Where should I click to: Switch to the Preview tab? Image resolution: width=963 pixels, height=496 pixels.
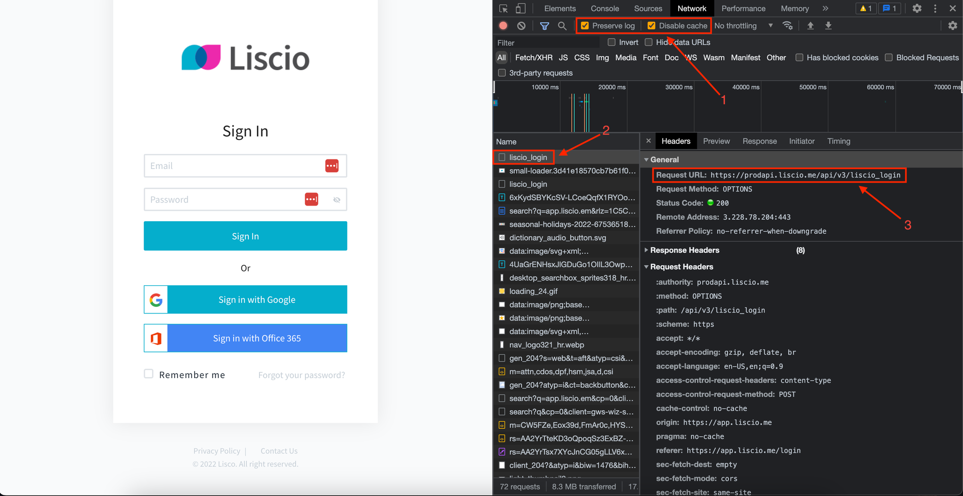pyautogui.click(x=716, y=141)
